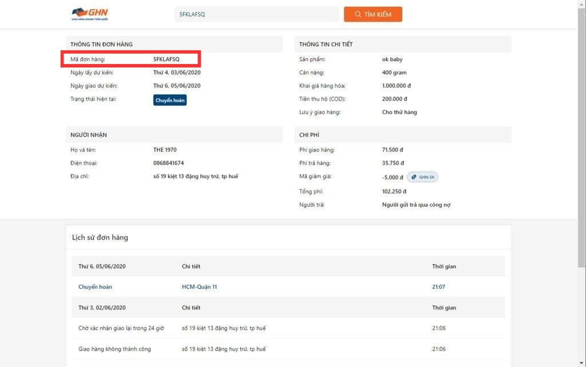The width and height of the screenshot is (586, 367).
Task: Click the phone number 0868841674
Action: [x=169, y=163]
